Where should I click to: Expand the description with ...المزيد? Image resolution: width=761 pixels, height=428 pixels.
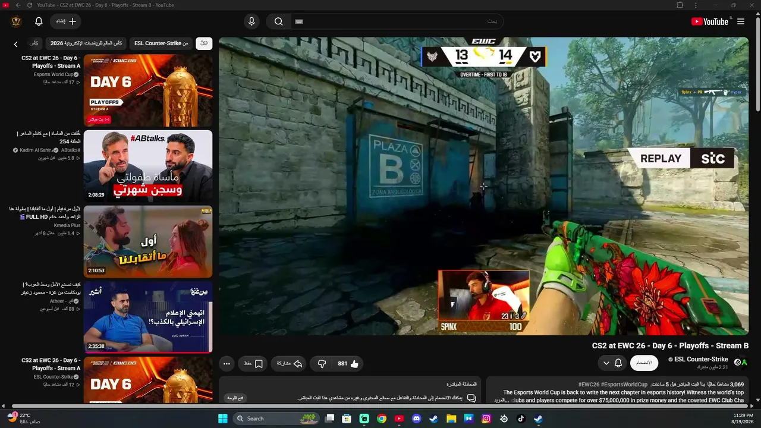(x=501, y=401)
